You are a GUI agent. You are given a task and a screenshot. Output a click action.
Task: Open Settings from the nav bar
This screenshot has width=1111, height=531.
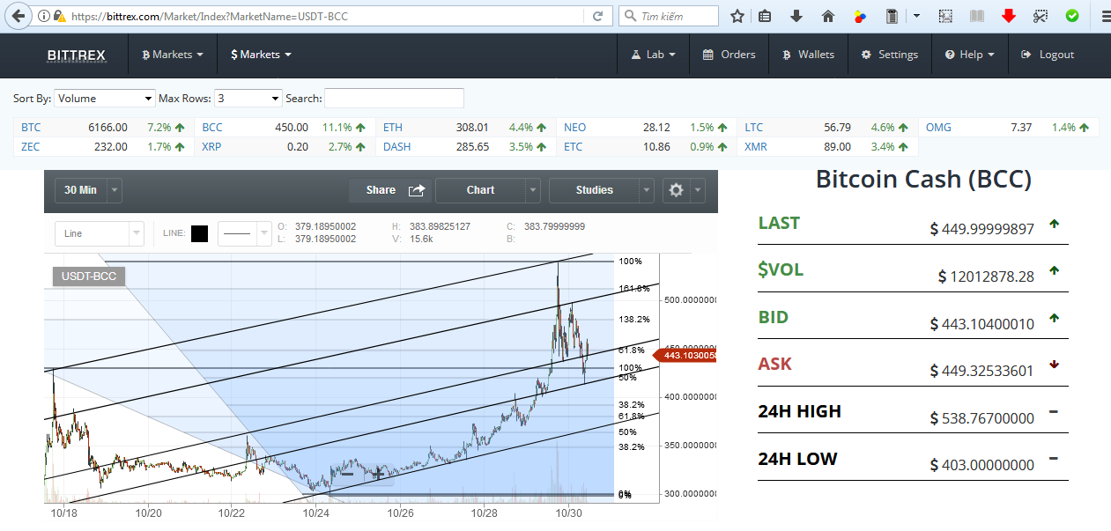click(890, 55)
